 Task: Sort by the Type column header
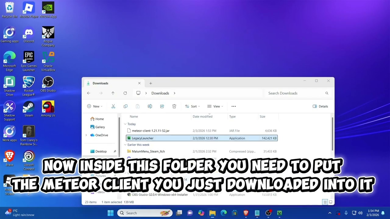point(232,116)
